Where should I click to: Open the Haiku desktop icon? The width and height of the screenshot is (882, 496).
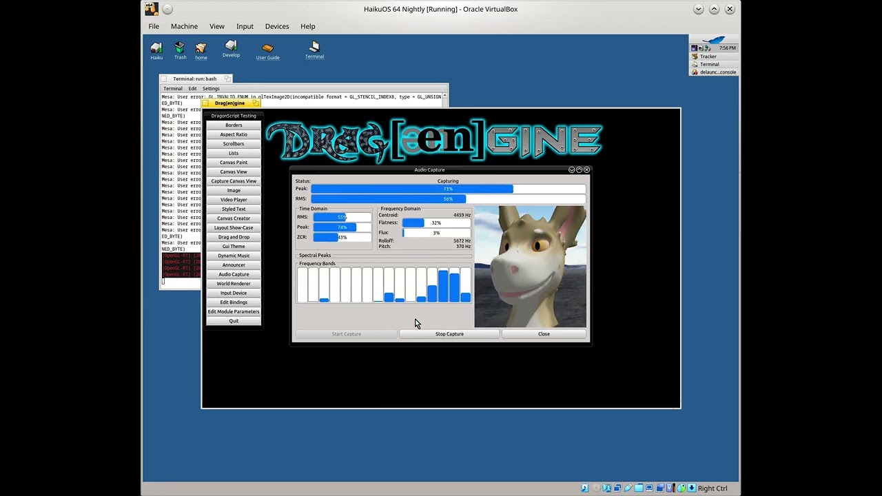(156, 50)
